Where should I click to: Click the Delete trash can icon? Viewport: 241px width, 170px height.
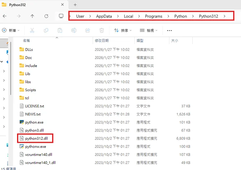(102, 30)
